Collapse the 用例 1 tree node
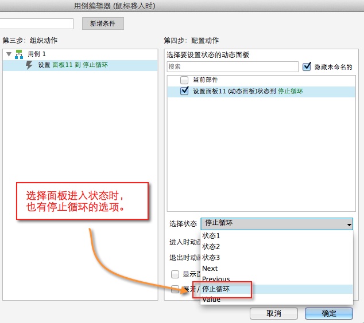The width and height of the screenshot is (364, 323). point(9,54)
